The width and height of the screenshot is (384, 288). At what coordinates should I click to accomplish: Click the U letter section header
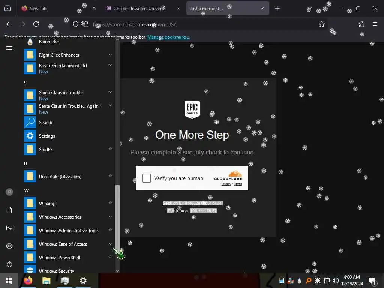click(25, 164)
